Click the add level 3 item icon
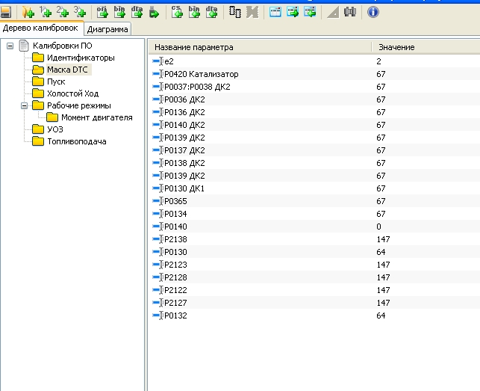Viewport: 480px width, 391px height. pos(79,11)
